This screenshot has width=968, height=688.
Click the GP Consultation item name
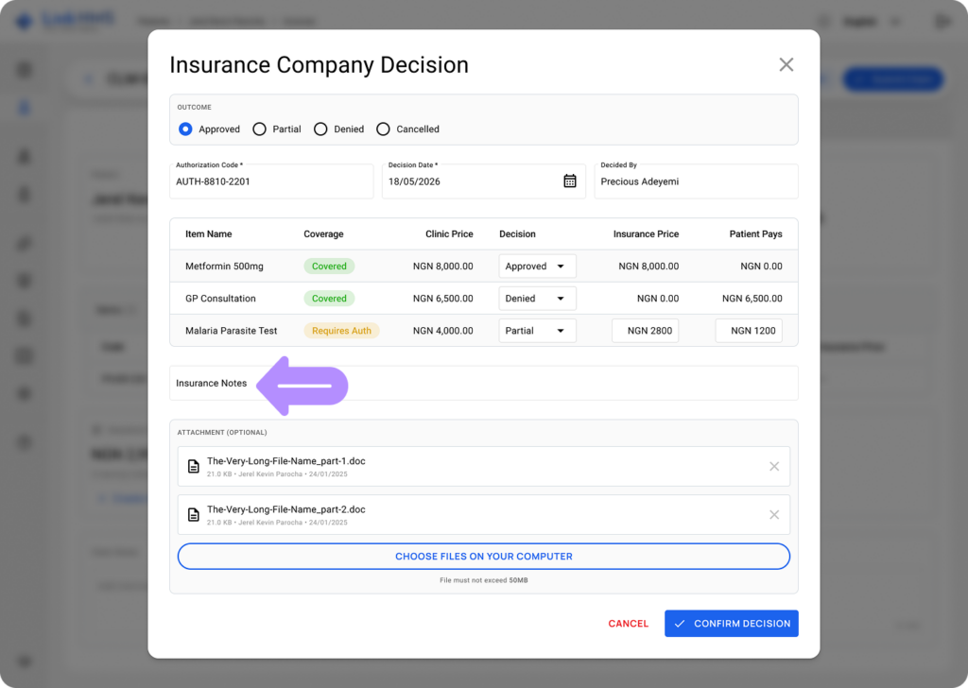coord(220,298)
